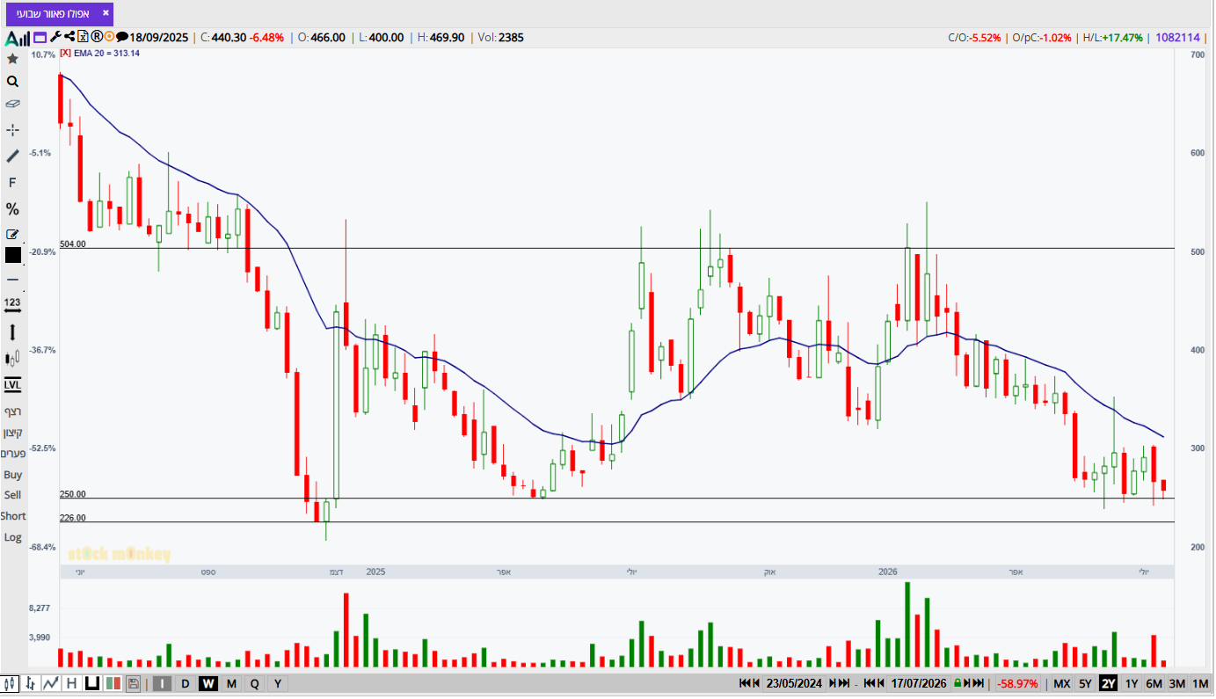Set the chart range to 1M
The width and height of the screenshot is (1216, 699).
(x=1200, y=683)
